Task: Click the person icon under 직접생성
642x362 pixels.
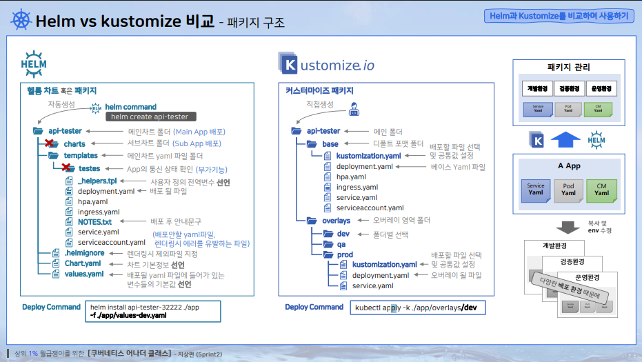Action: pyautogui.click(x=354, y=109)
